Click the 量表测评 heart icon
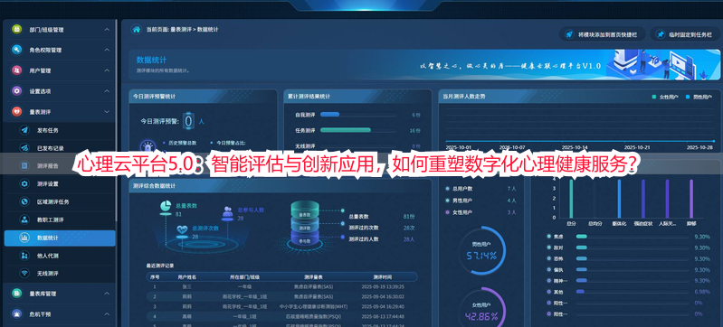This screenshot has height=327, width=723. tap(16, 111)
